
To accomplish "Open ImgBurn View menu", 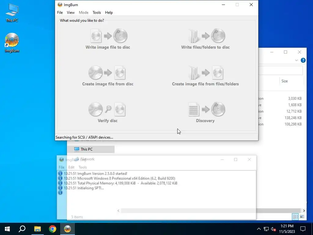I will click(x=71, y=12).
